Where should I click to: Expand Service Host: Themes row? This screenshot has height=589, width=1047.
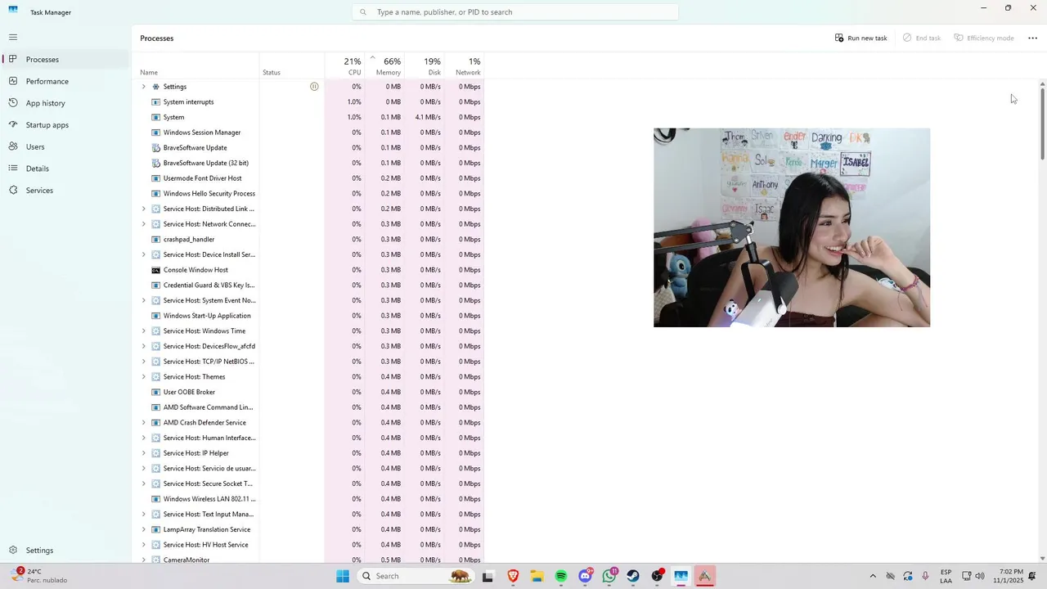tap(144, 377)
